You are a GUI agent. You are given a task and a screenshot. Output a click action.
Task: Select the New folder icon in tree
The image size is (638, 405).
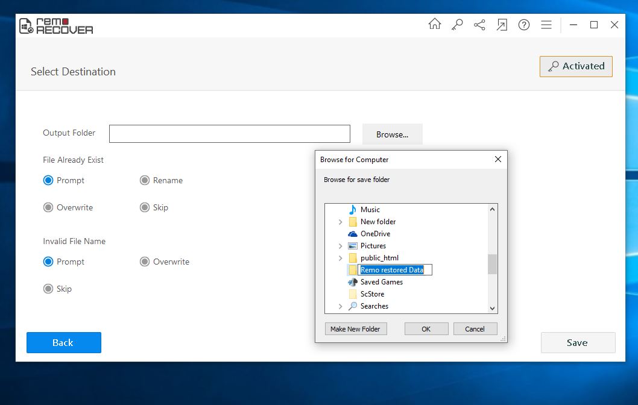(353, 222)
